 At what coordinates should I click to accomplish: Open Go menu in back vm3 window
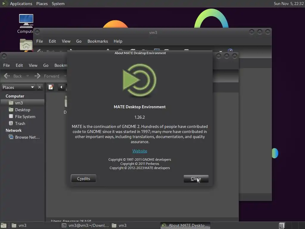click(x=79, y=41)
